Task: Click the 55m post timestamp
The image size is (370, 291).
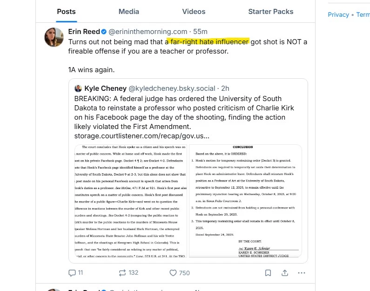Action: [x=201, y=32]
